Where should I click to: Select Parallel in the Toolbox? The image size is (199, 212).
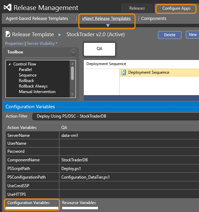click(26, 70)
